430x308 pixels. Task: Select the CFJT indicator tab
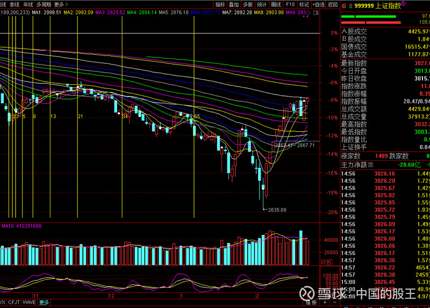pyautogui.click(x=14, y=302)
